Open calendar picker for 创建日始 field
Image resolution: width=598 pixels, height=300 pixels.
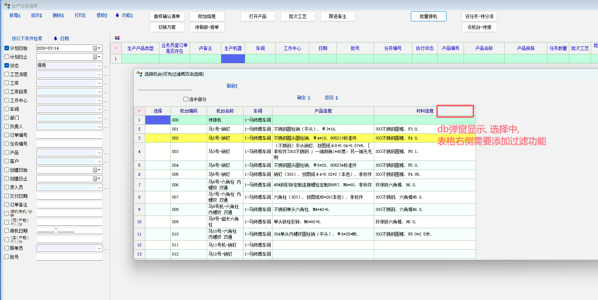point(97,170)
